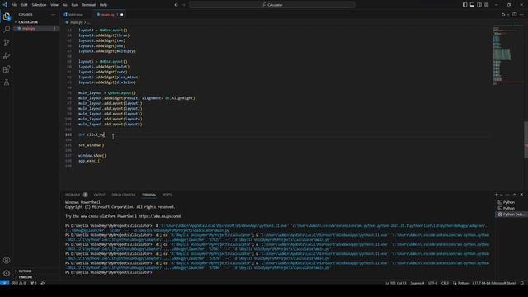Click the code minimap overview

tap(507, 55)
